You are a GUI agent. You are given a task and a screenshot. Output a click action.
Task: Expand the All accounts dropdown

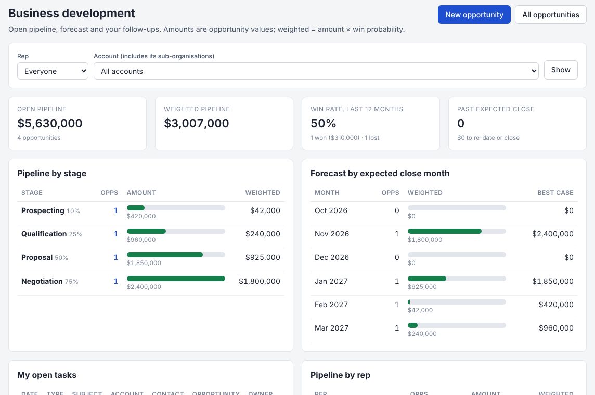tap(316, 71)
